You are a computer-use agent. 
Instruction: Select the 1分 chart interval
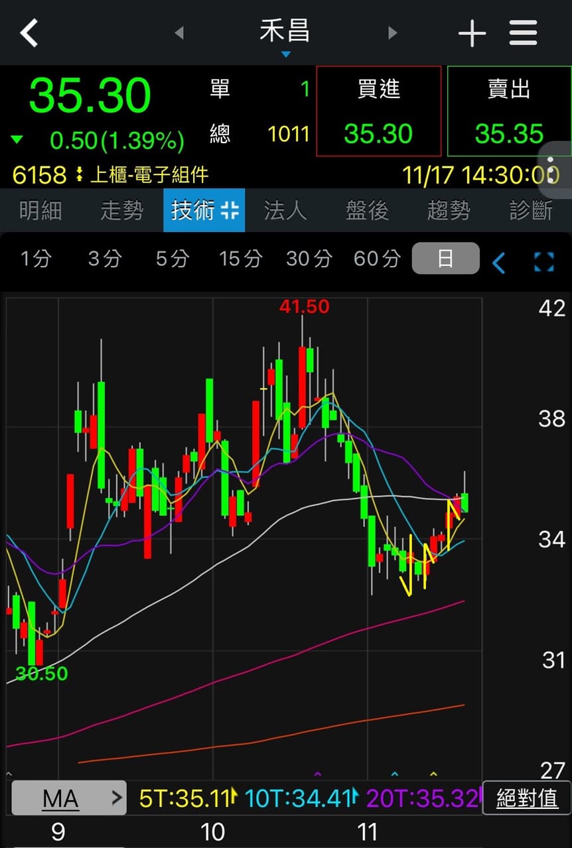coord(35,259)
